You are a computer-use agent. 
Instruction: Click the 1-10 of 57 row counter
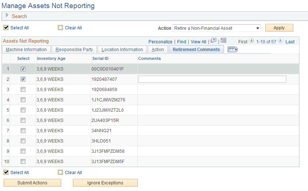pos(266,42)
